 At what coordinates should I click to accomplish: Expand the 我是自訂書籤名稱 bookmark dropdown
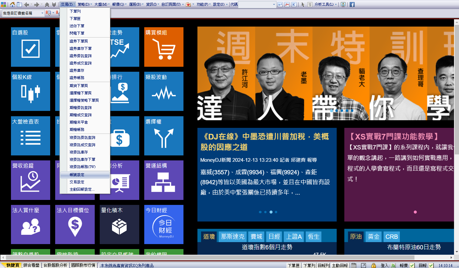(x=42, y=13)
